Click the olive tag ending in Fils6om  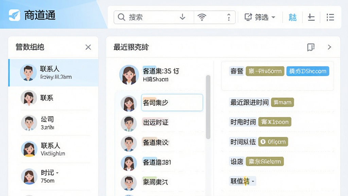[x=265, y=71]
